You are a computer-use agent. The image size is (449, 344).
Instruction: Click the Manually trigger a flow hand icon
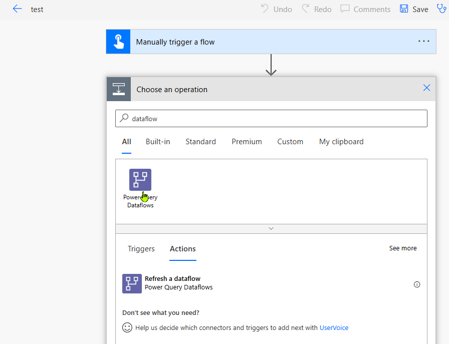click(118, 42)
